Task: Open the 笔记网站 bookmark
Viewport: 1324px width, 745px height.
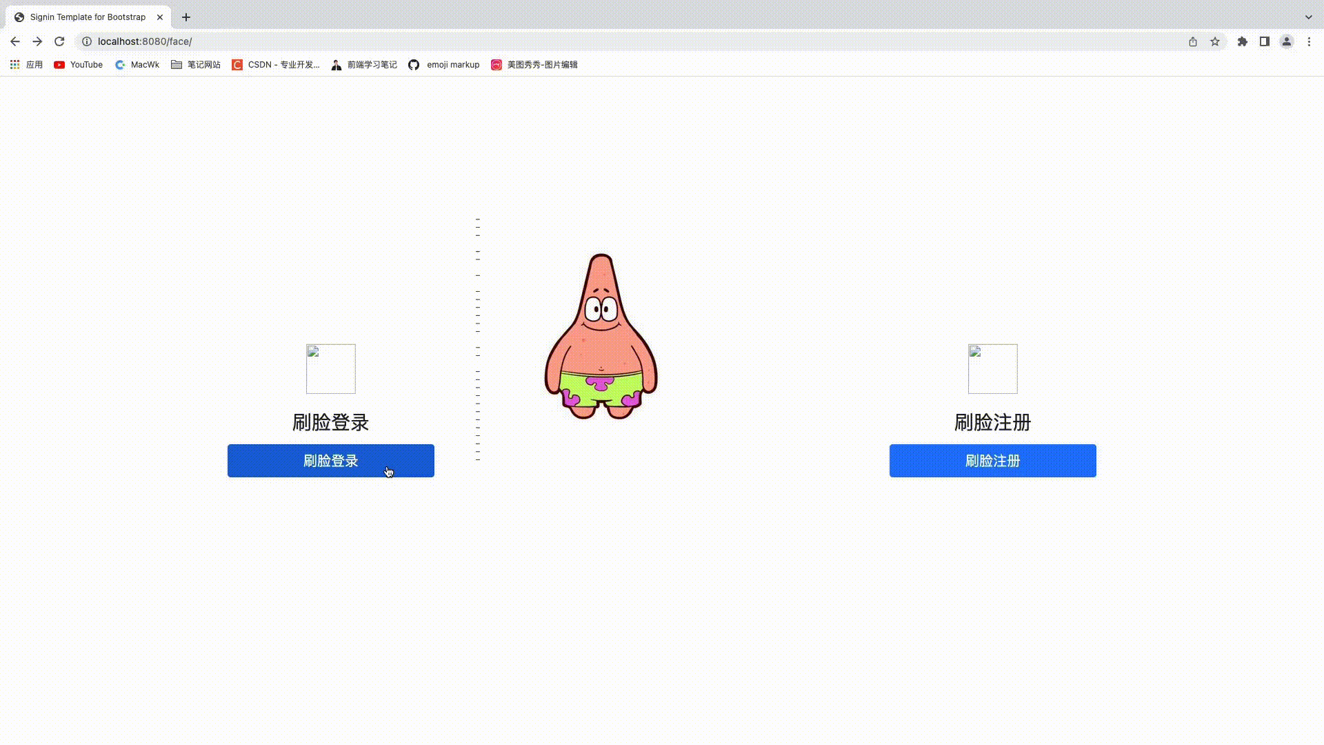Action: (195, 64)
